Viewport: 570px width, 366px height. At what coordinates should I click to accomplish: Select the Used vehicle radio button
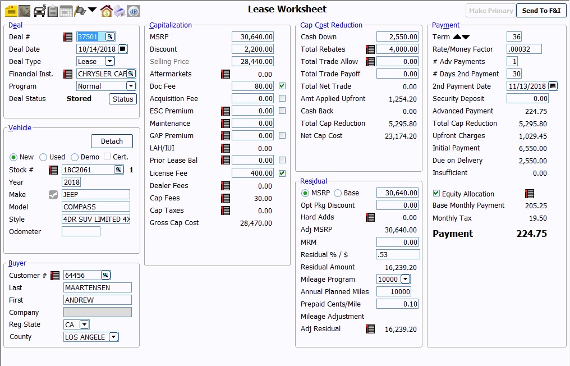pos(43,157)
